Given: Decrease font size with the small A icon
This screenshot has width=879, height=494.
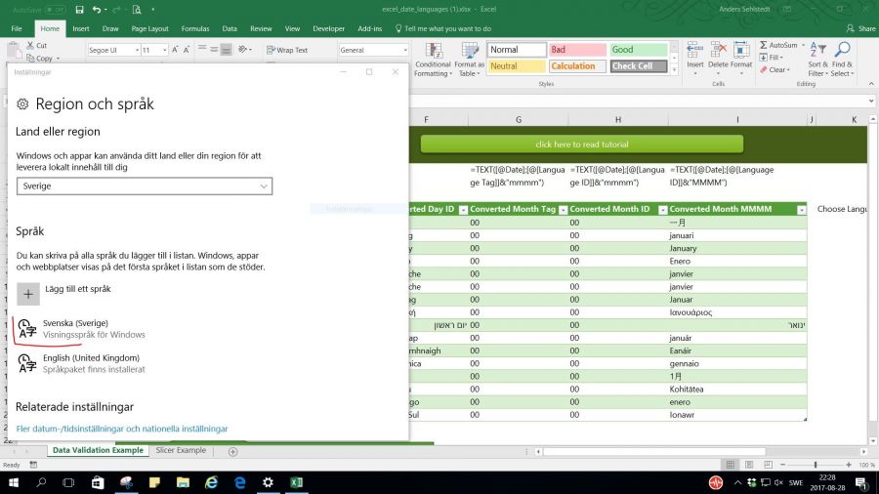Looking at the screenshot, I should [187, 50].
